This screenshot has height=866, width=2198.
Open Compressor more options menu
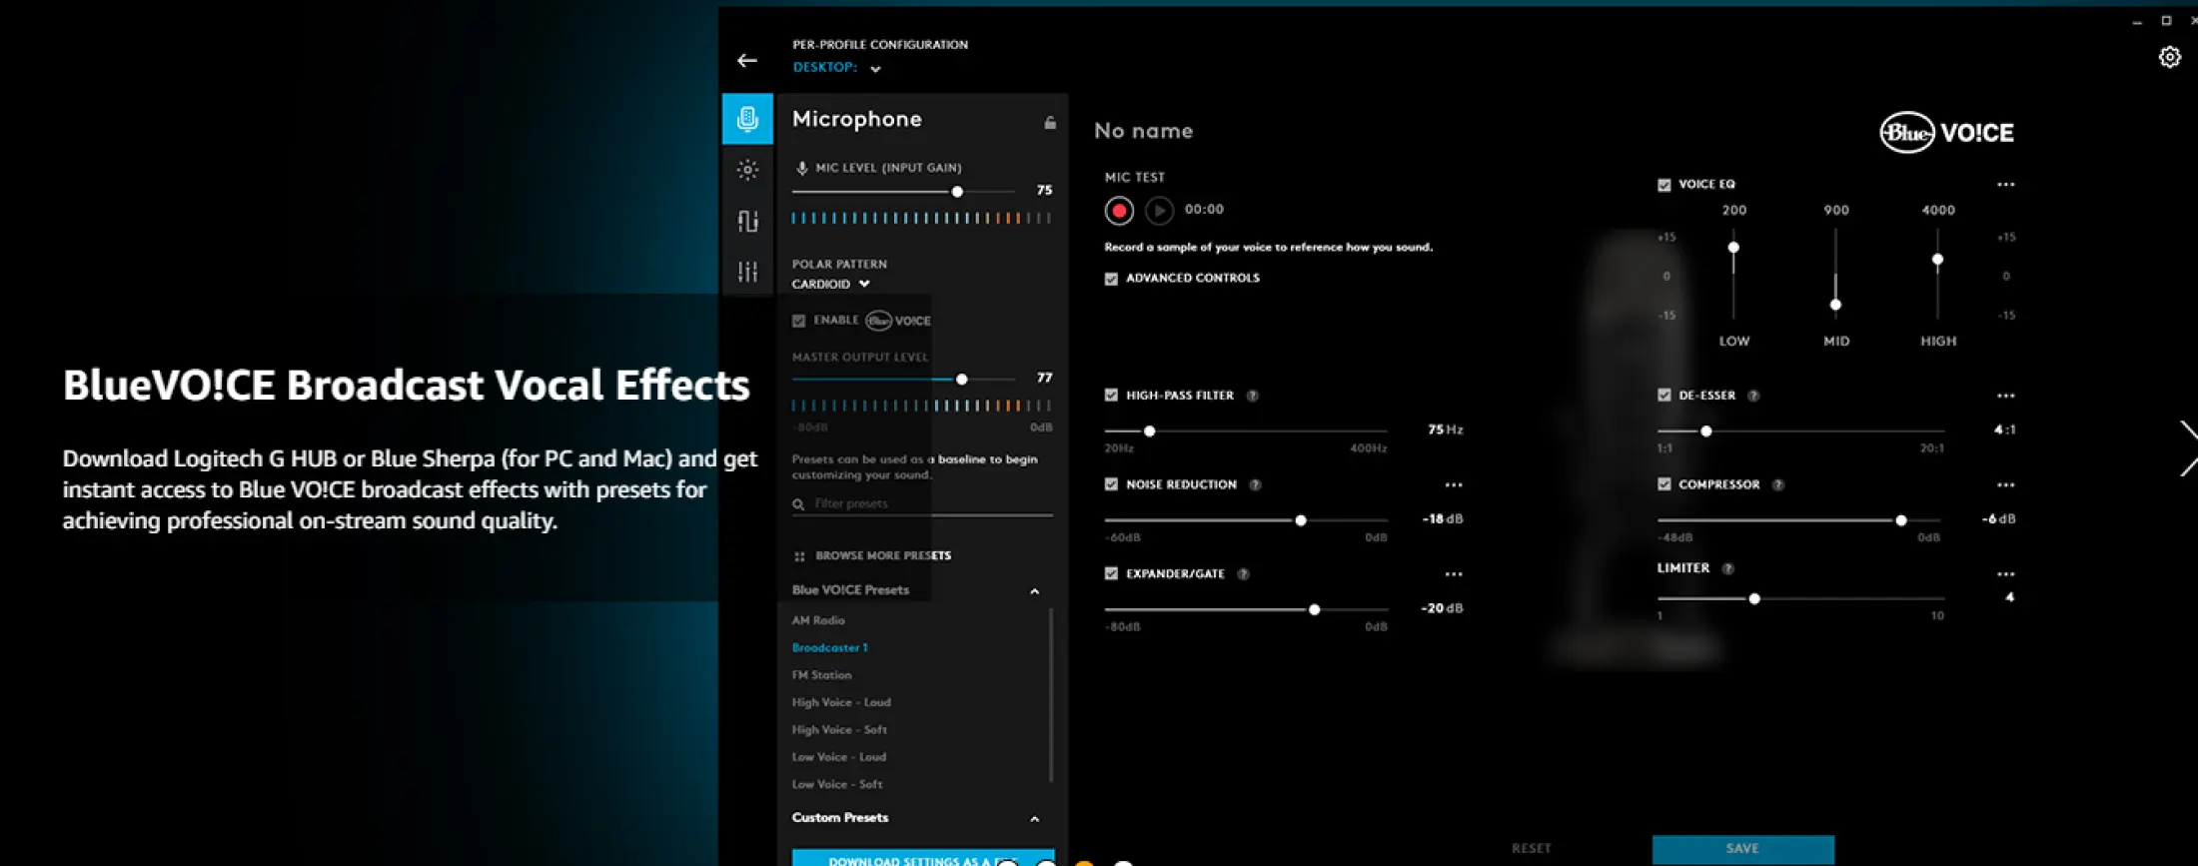tap(2005, 485)
